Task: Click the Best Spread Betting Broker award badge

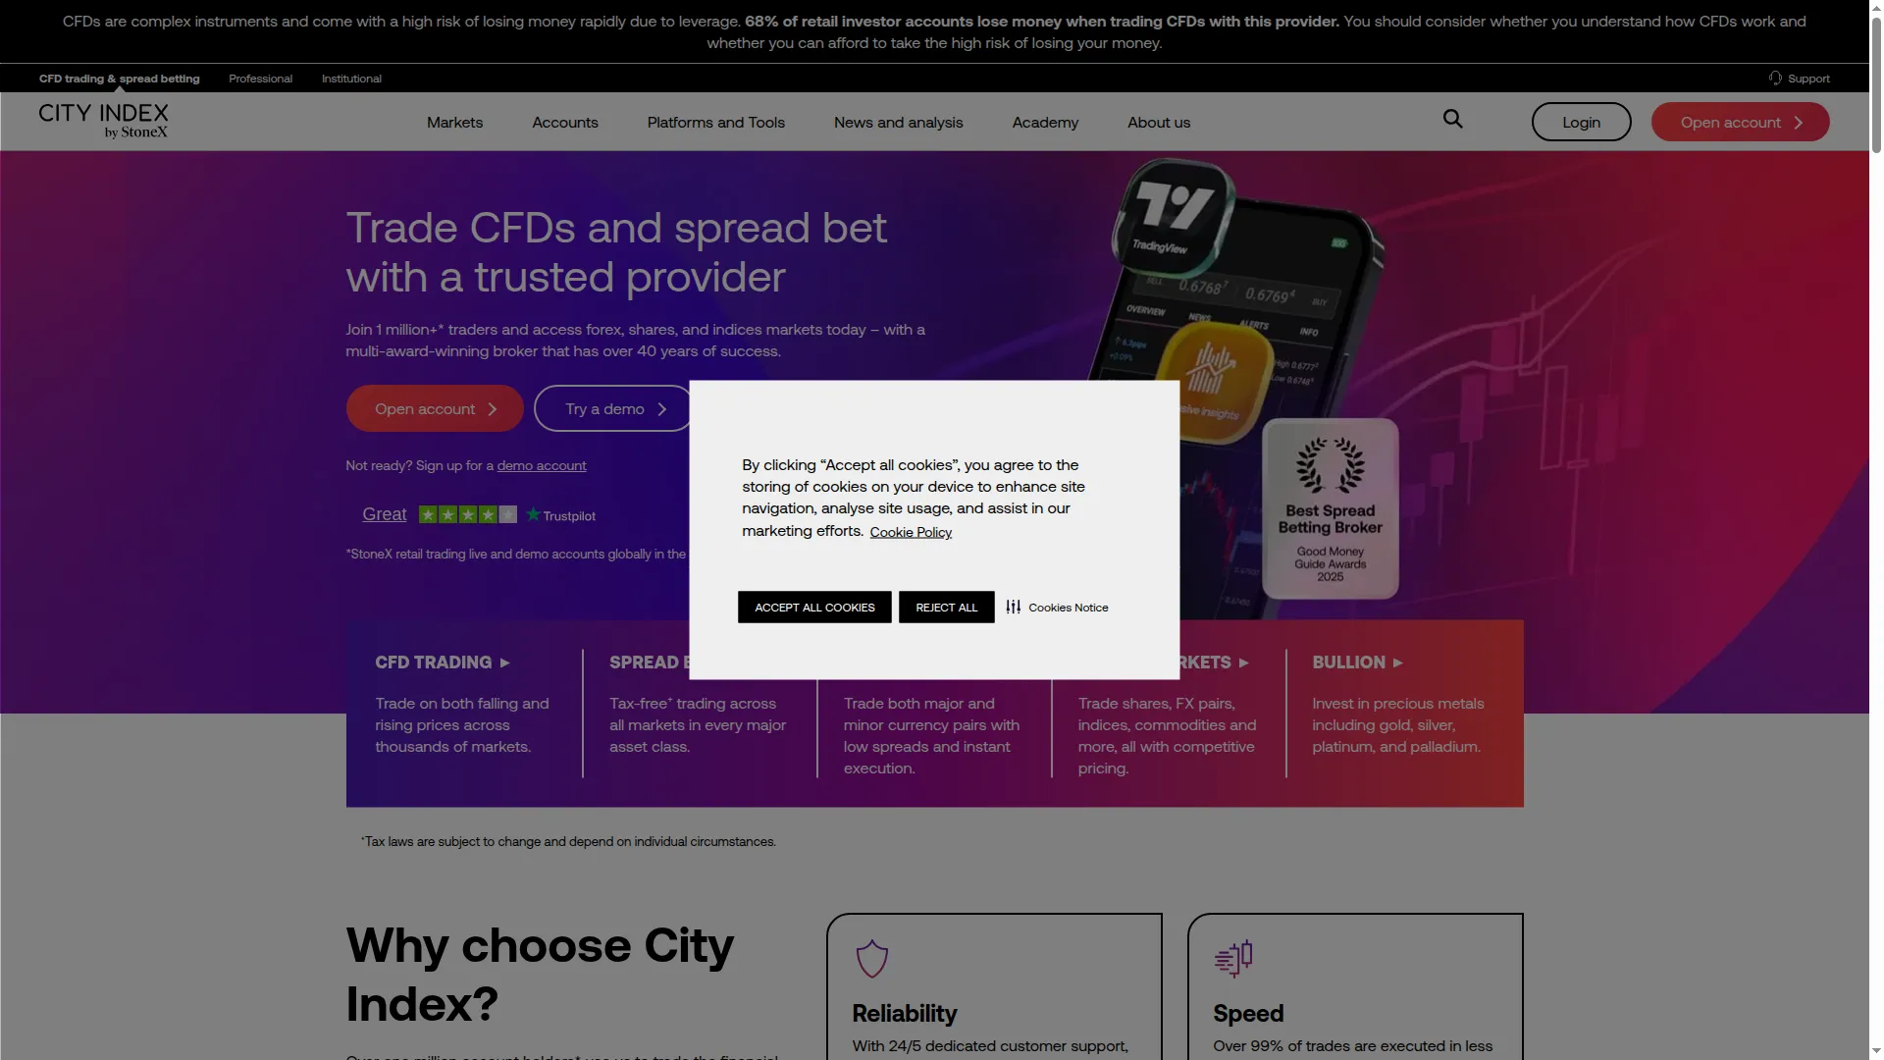Action: [x=1330, y=508]
